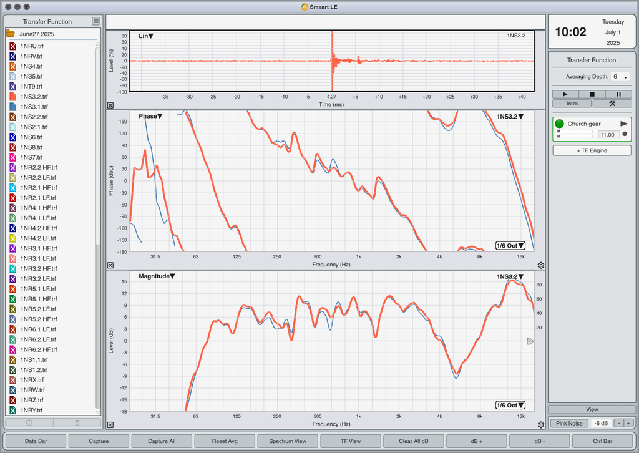The width and height of the screenshot is (639, 453).
Task: Close the impulse response plot pane
Action: coord(110,105)
